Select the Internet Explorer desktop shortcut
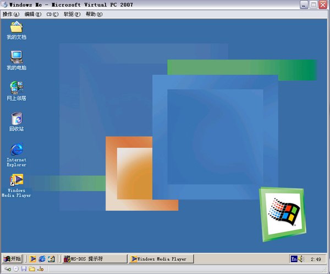The image size is (330, 274). [x=16, y=155]
